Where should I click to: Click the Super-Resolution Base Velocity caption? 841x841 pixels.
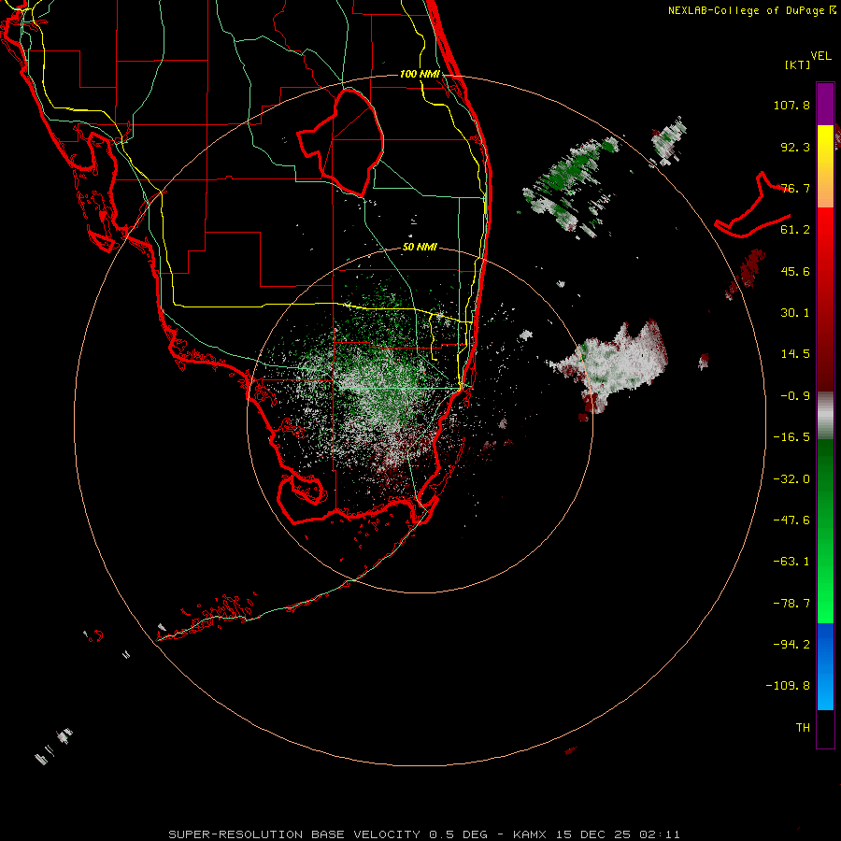click(x=424, y=834)
